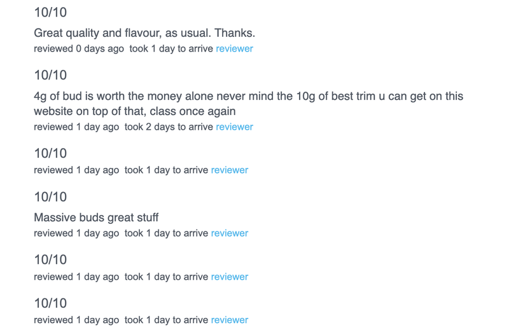
Task: Click the "Great quality and flavour, as usual" text
Action: point(144,33)
